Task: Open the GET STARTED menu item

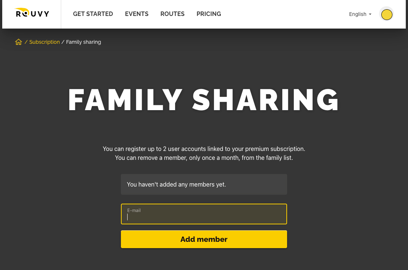Action: click(x=93, y=14)
